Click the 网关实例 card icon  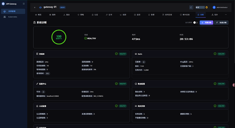tap(136, 106)
